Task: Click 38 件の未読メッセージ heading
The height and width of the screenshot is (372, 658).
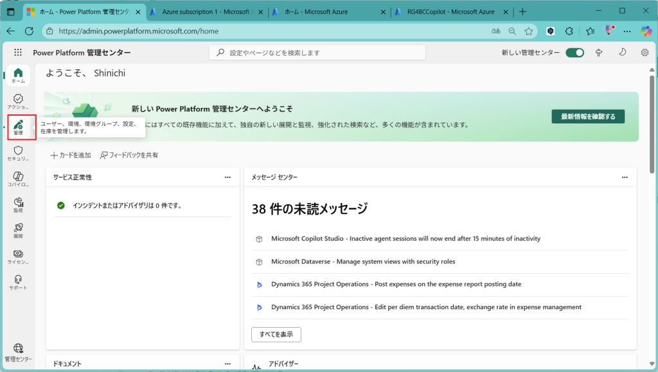Action: coord(310,208)
